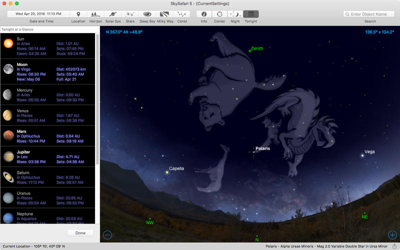Click Uranus 'Dist: 20.95 AU' text

click(69, 198)
